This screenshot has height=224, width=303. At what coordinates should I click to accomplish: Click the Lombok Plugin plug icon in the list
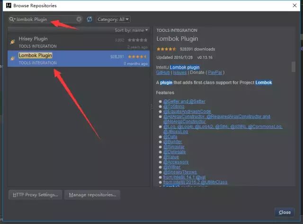[x=13, y=58]
